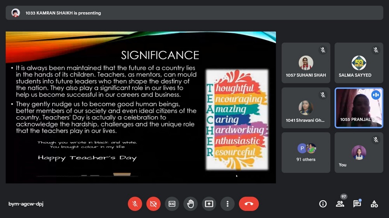
Task: Click the 1055 PRANJAL video tile
Action: (x=359, y=108)
